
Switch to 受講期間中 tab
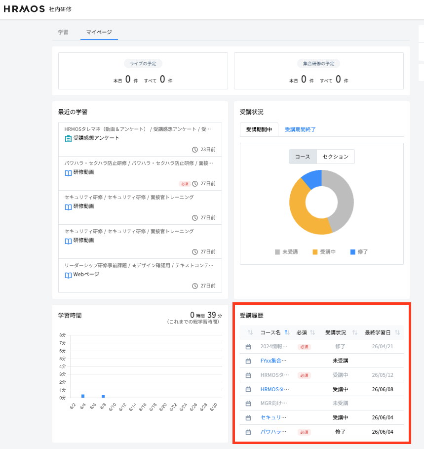259,129
